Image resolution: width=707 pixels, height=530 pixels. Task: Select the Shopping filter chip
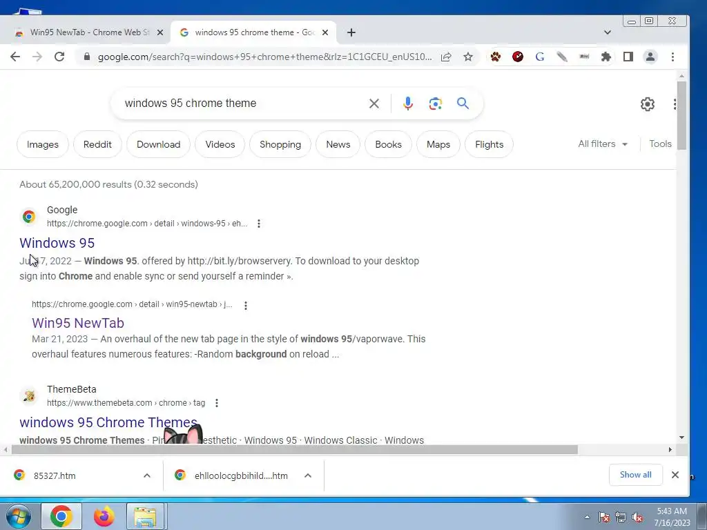[x=280, y=144]
